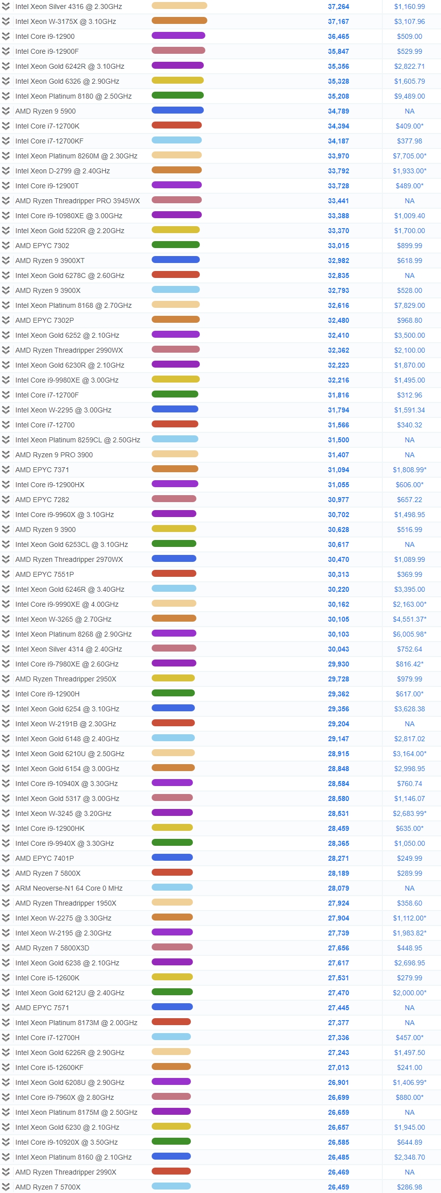
Task: Click price $312.96
Action: pyautogui.click(x=410, y=395)
